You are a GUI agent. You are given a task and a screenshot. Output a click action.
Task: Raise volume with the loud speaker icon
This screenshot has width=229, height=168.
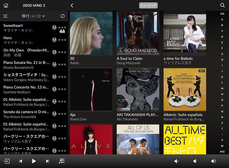[x=213, y=161]
